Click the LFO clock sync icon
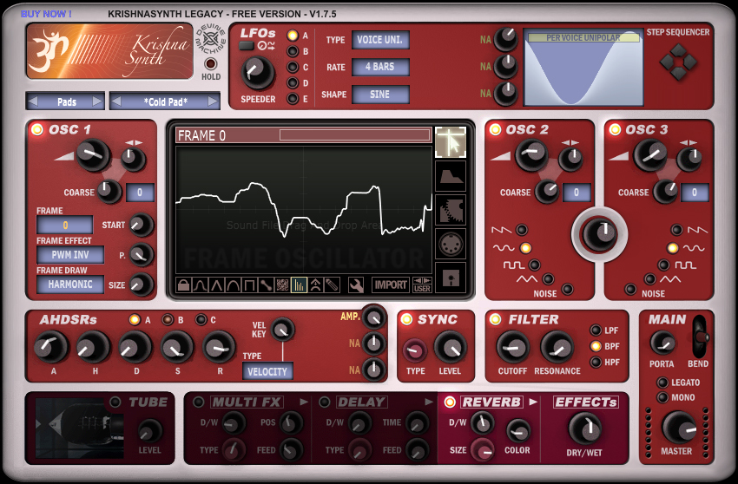This screenshot has width=738, height=484. pos(266,46)
